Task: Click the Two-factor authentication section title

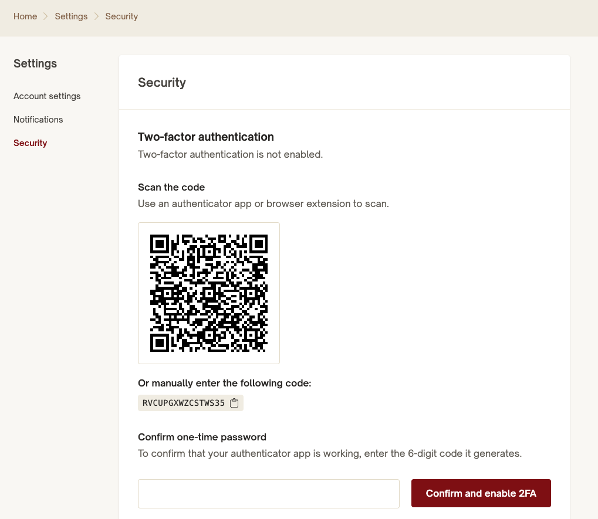Action: click(x=205, y=137)
